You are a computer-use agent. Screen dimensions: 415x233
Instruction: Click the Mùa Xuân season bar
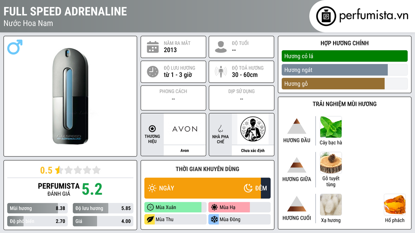point(175,208)
